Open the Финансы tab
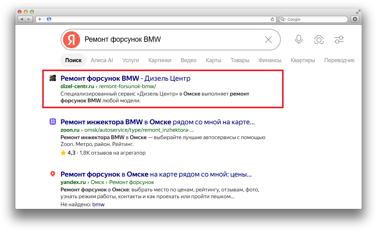The height and width of the screenshot is (231, 377). 270,60
